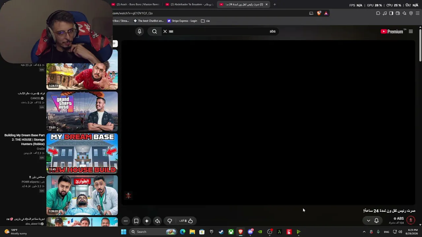Like the video with the thumbs-up button
Image resolution: width=422 pixels, height=237 pixels.
click(x=186, y=221)
